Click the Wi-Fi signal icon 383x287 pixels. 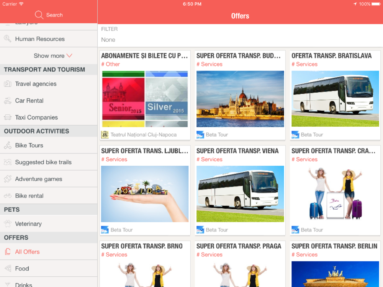pos(21,4)
